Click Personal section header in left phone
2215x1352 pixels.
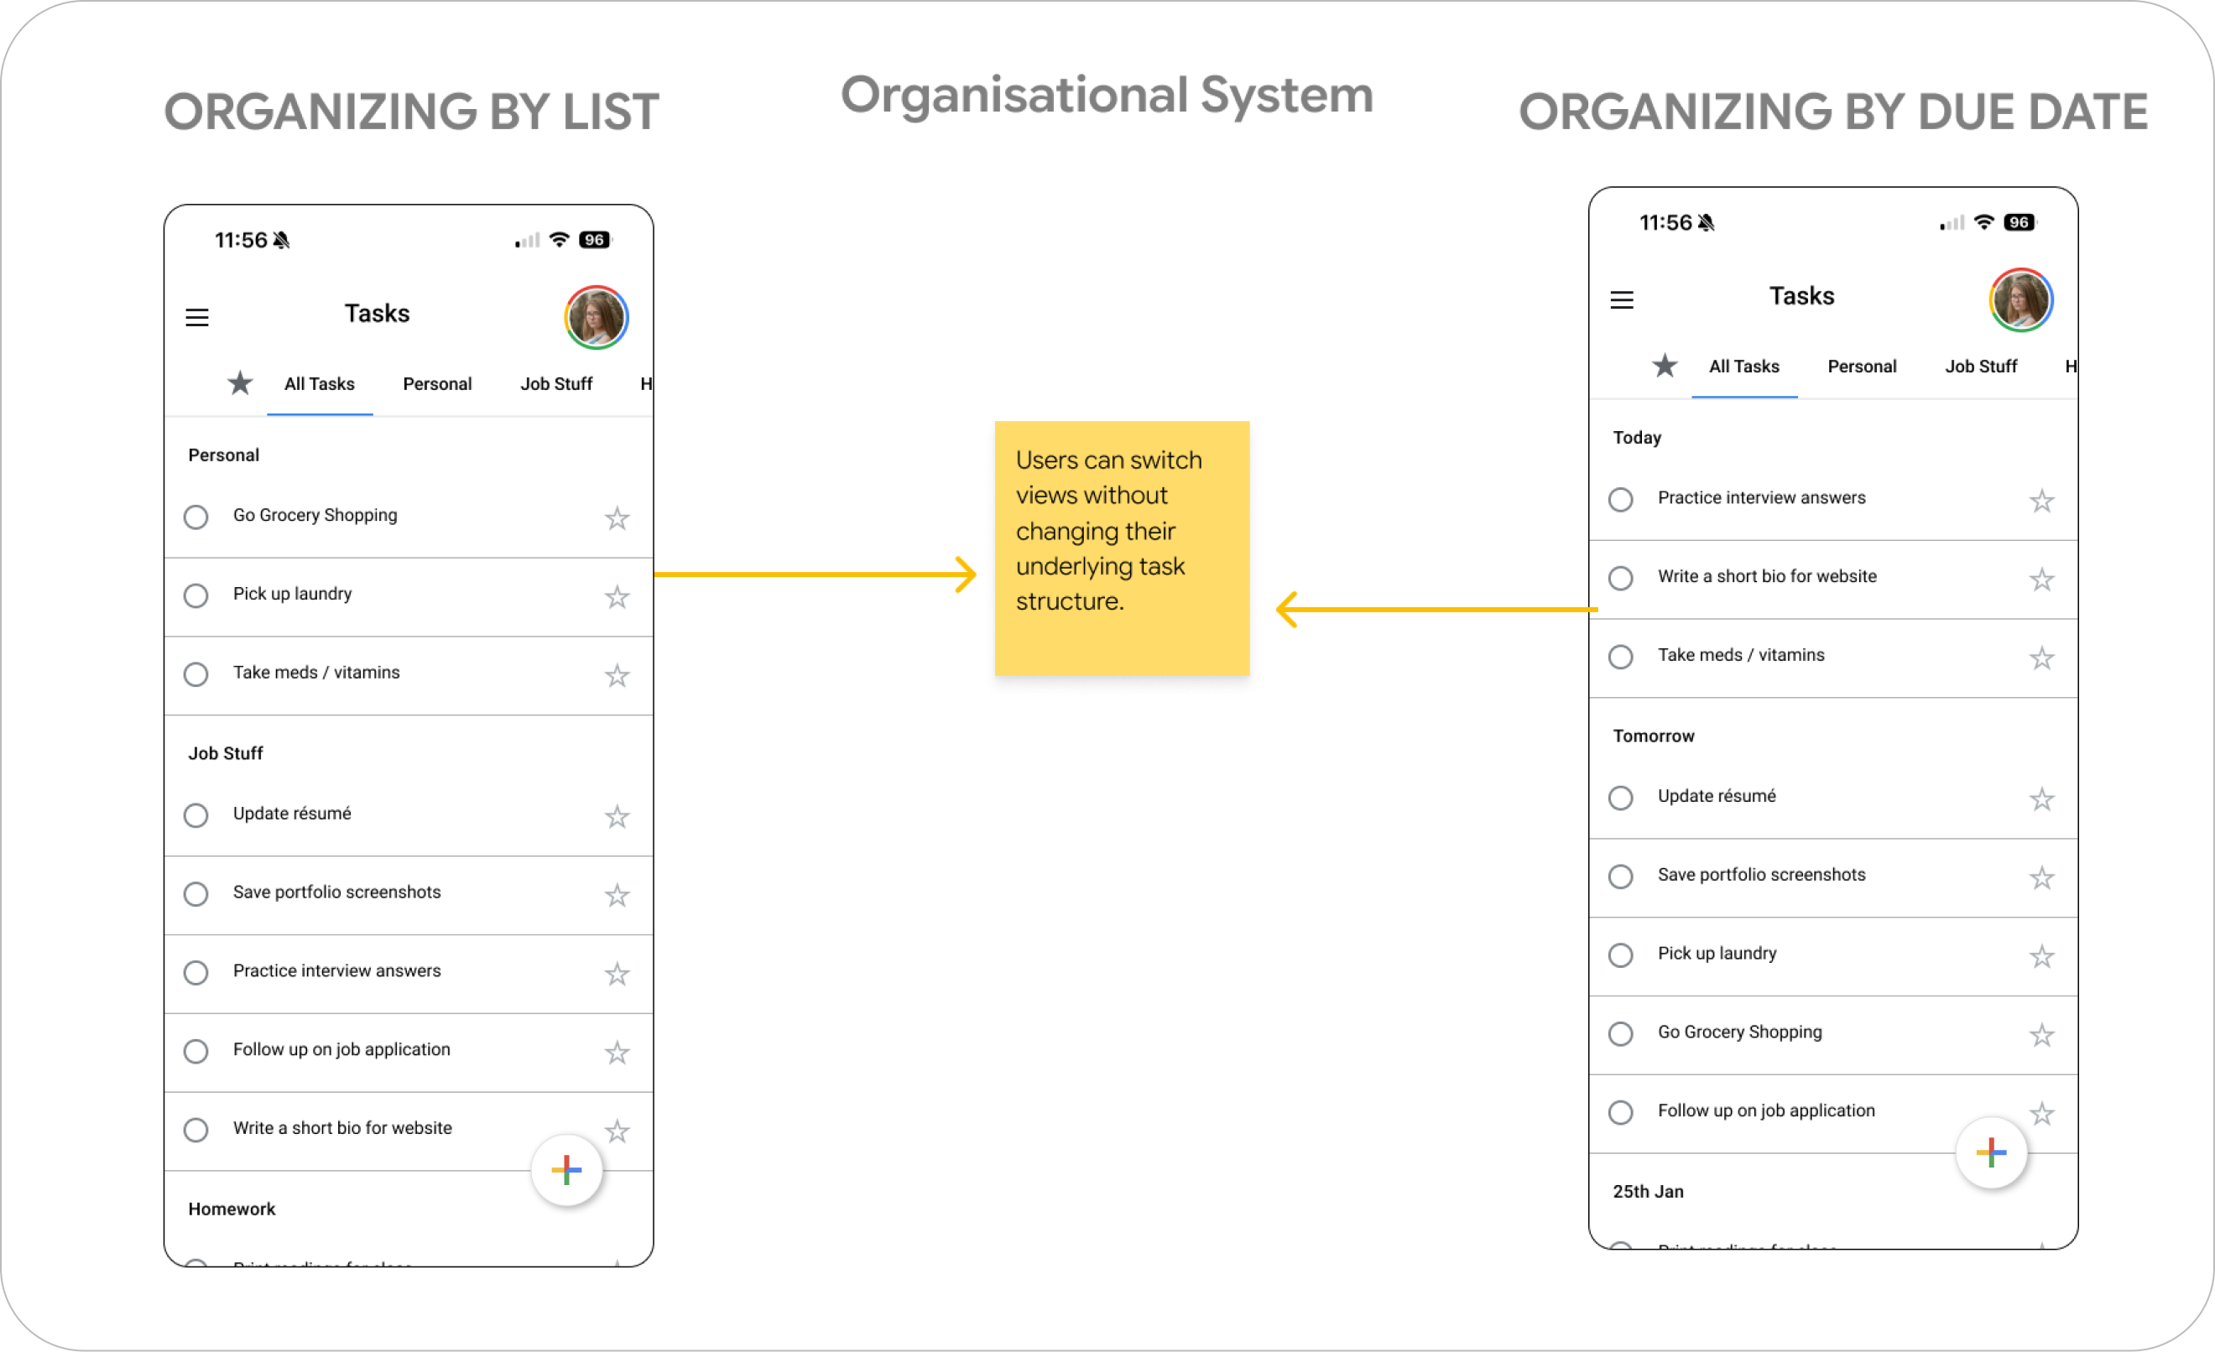(223, 455)
